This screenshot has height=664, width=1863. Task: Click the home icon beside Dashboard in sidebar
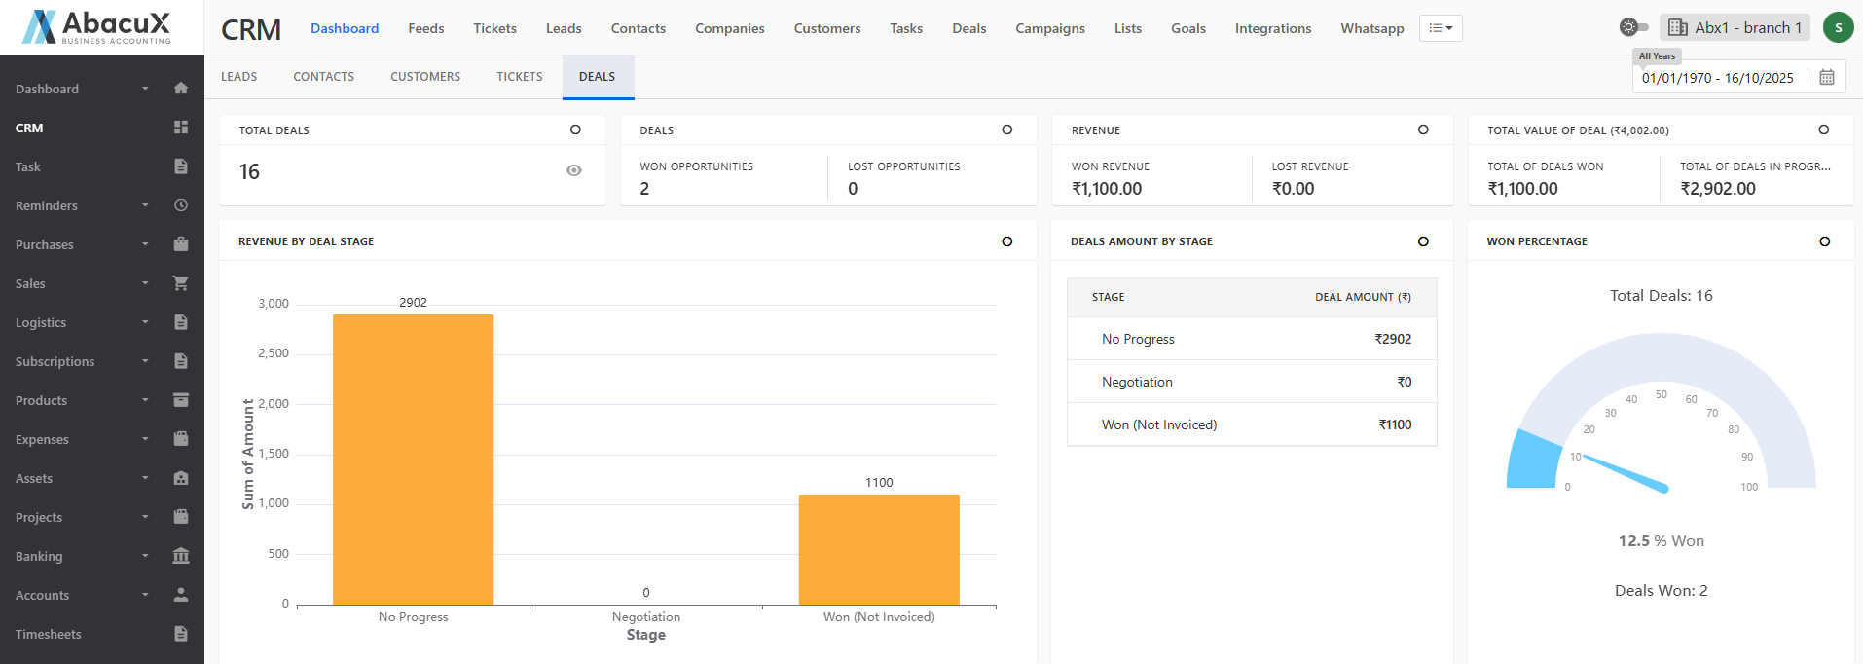coord(180,89)
